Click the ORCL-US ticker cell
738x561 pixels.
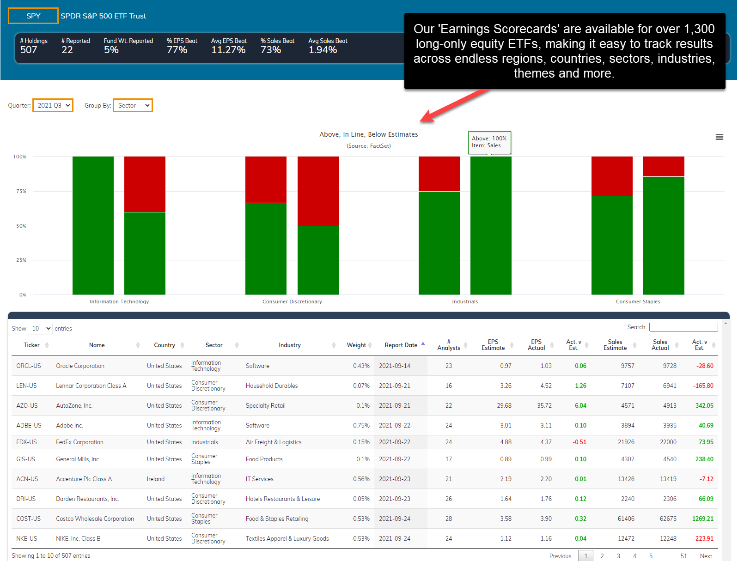point(29,366)
